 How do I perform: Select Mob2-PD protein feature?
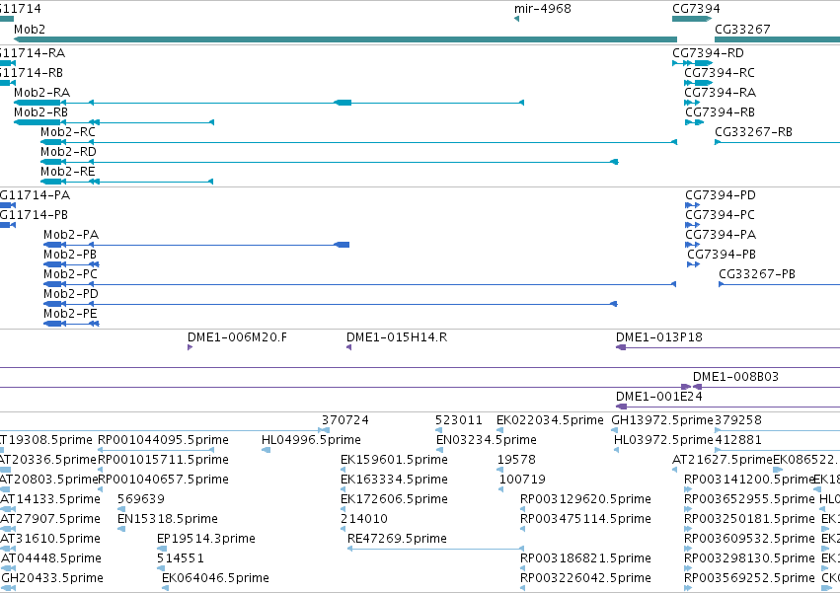click(331, 304)
